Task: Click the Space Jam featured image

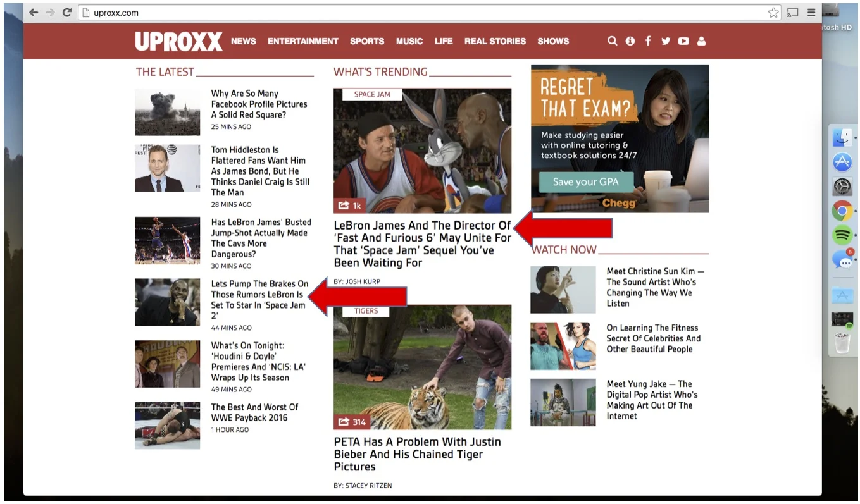Action: click(x=423, y=151)
